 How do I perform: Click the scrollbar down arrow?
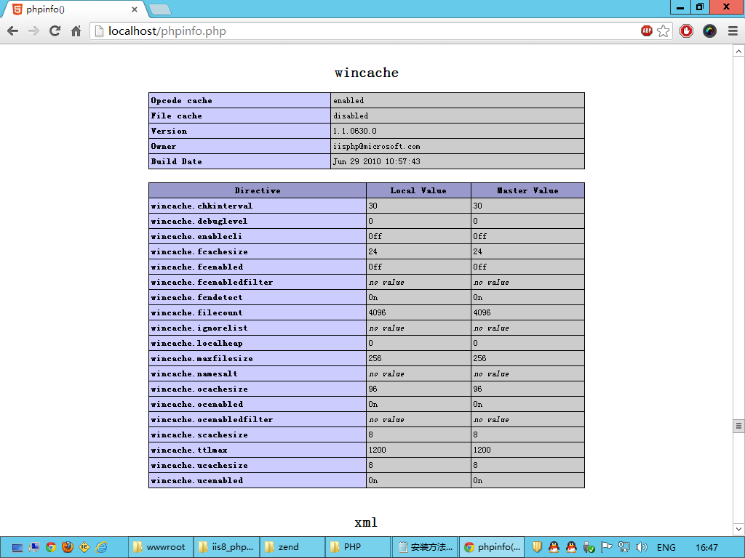click(x=739, y=529)
